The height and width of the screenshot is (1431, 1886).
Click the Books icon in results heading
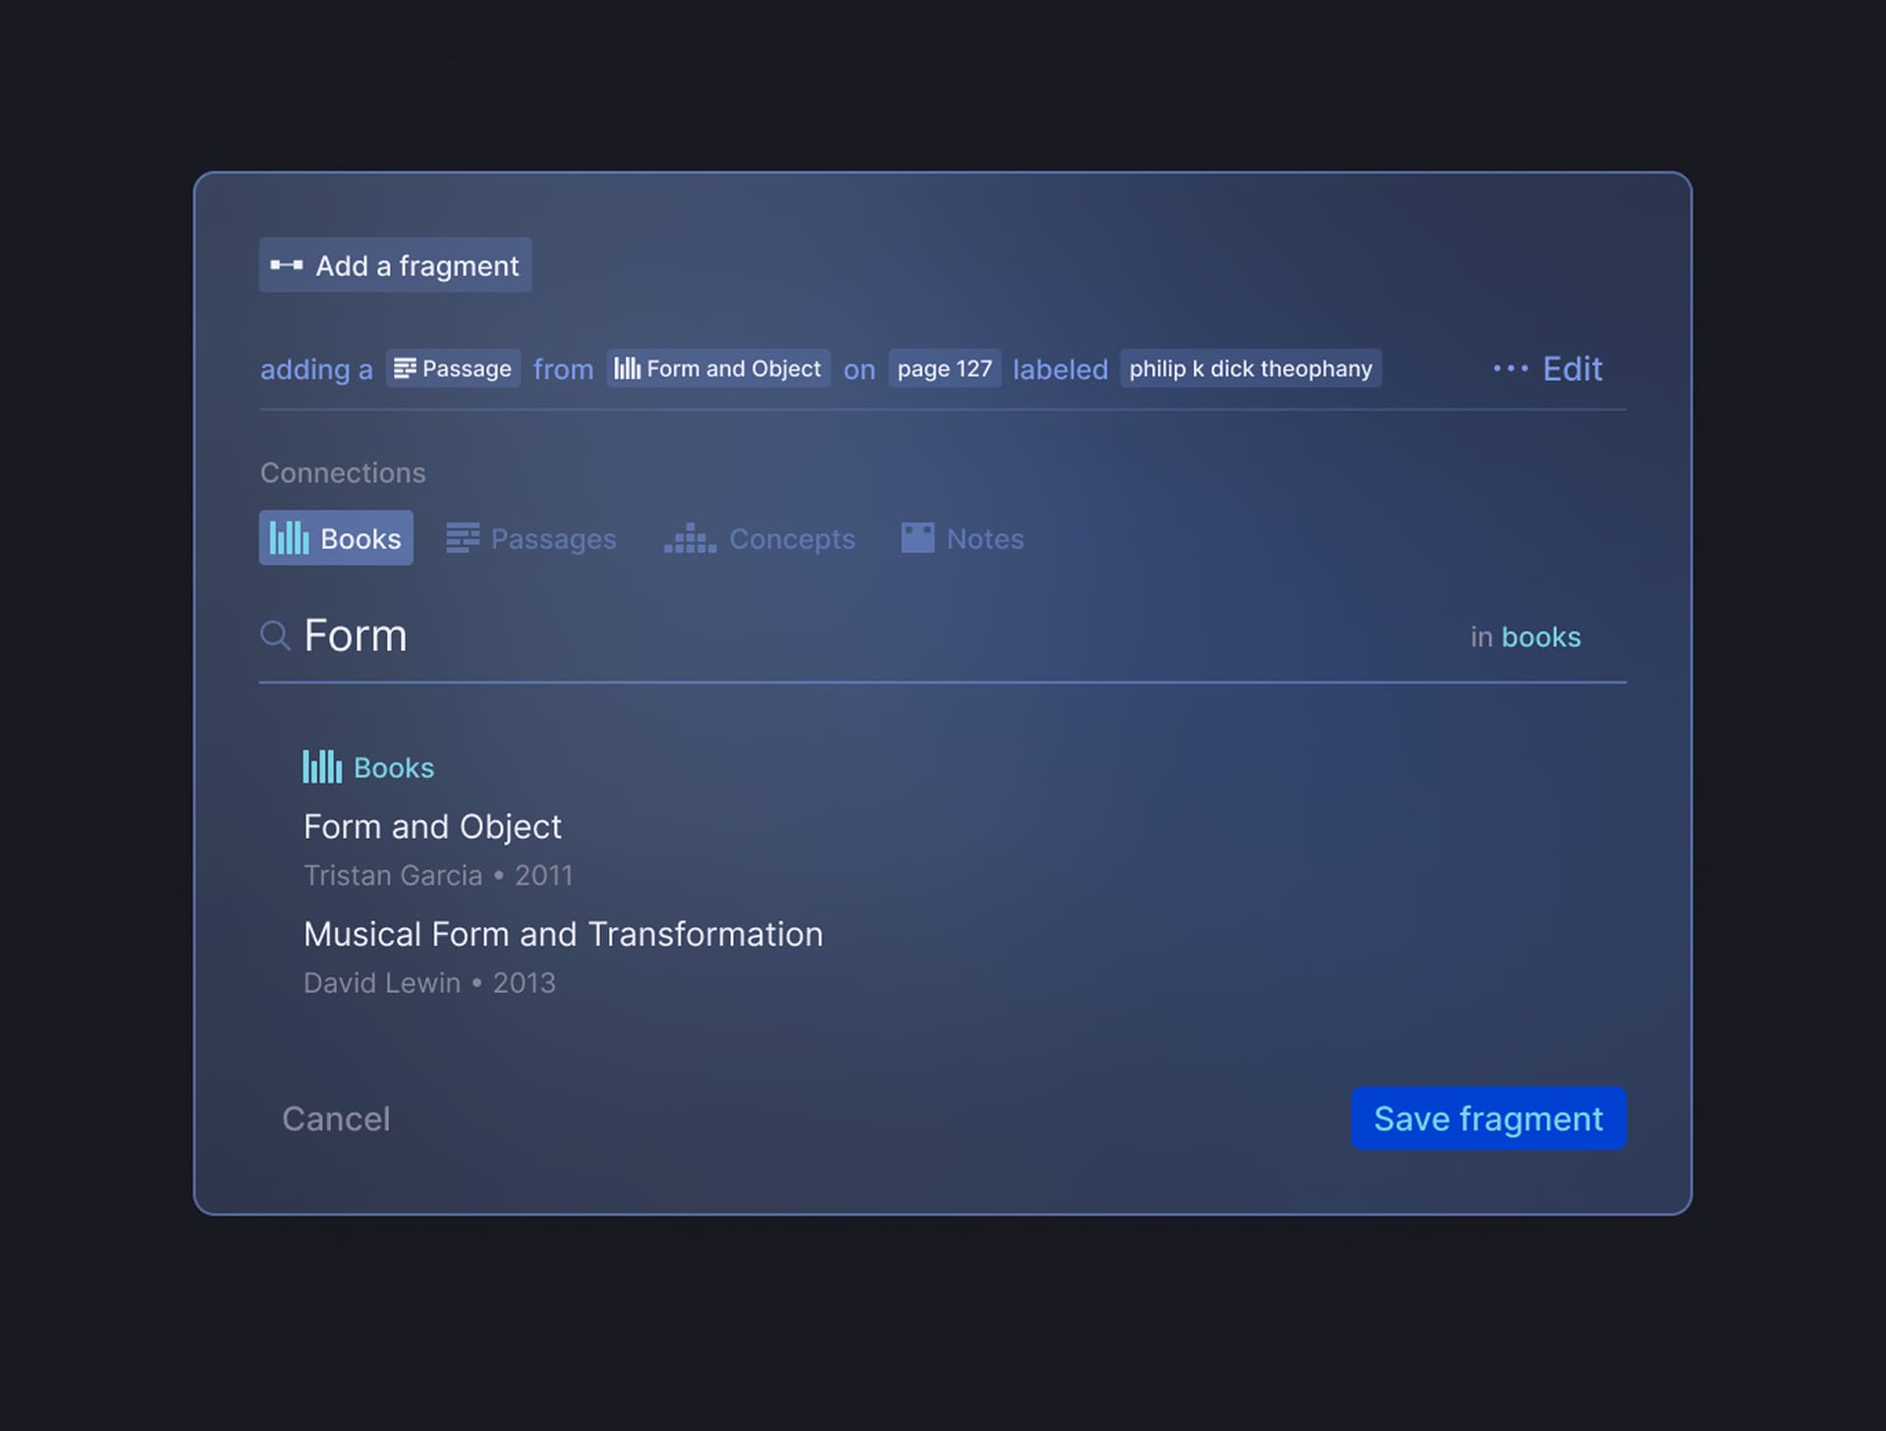(x=322, y=767)
